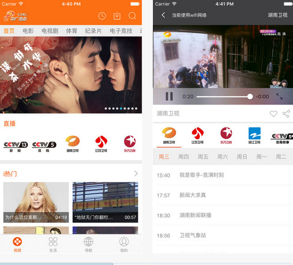
Task: Click the 0:20 elapsed time label
Action: (188, 97)
